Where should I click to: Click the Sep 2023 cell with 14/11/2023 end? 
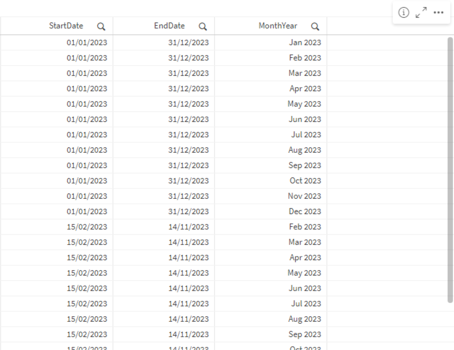[305, 335]
